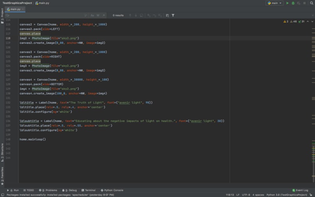The height and width of the screenshot is (197, 315).
Task: Go to next occurrence down arrow
Action: (x=136, y=15)
